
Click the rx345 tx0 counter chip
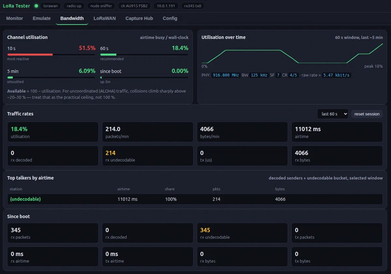(193, 6)
